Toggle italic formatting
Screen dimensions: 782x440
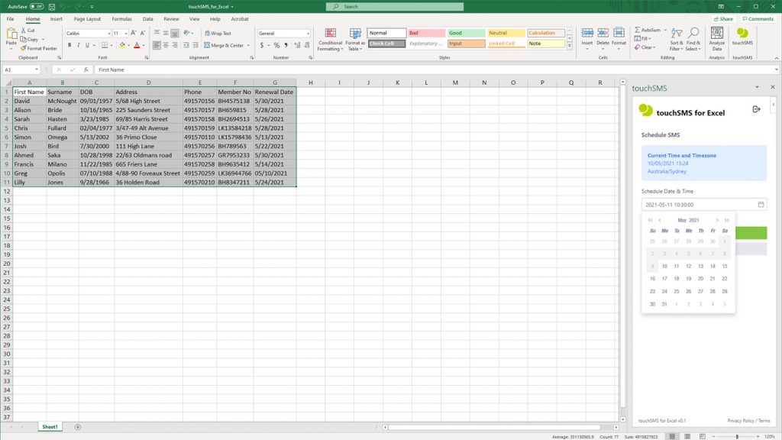(79, 46)
